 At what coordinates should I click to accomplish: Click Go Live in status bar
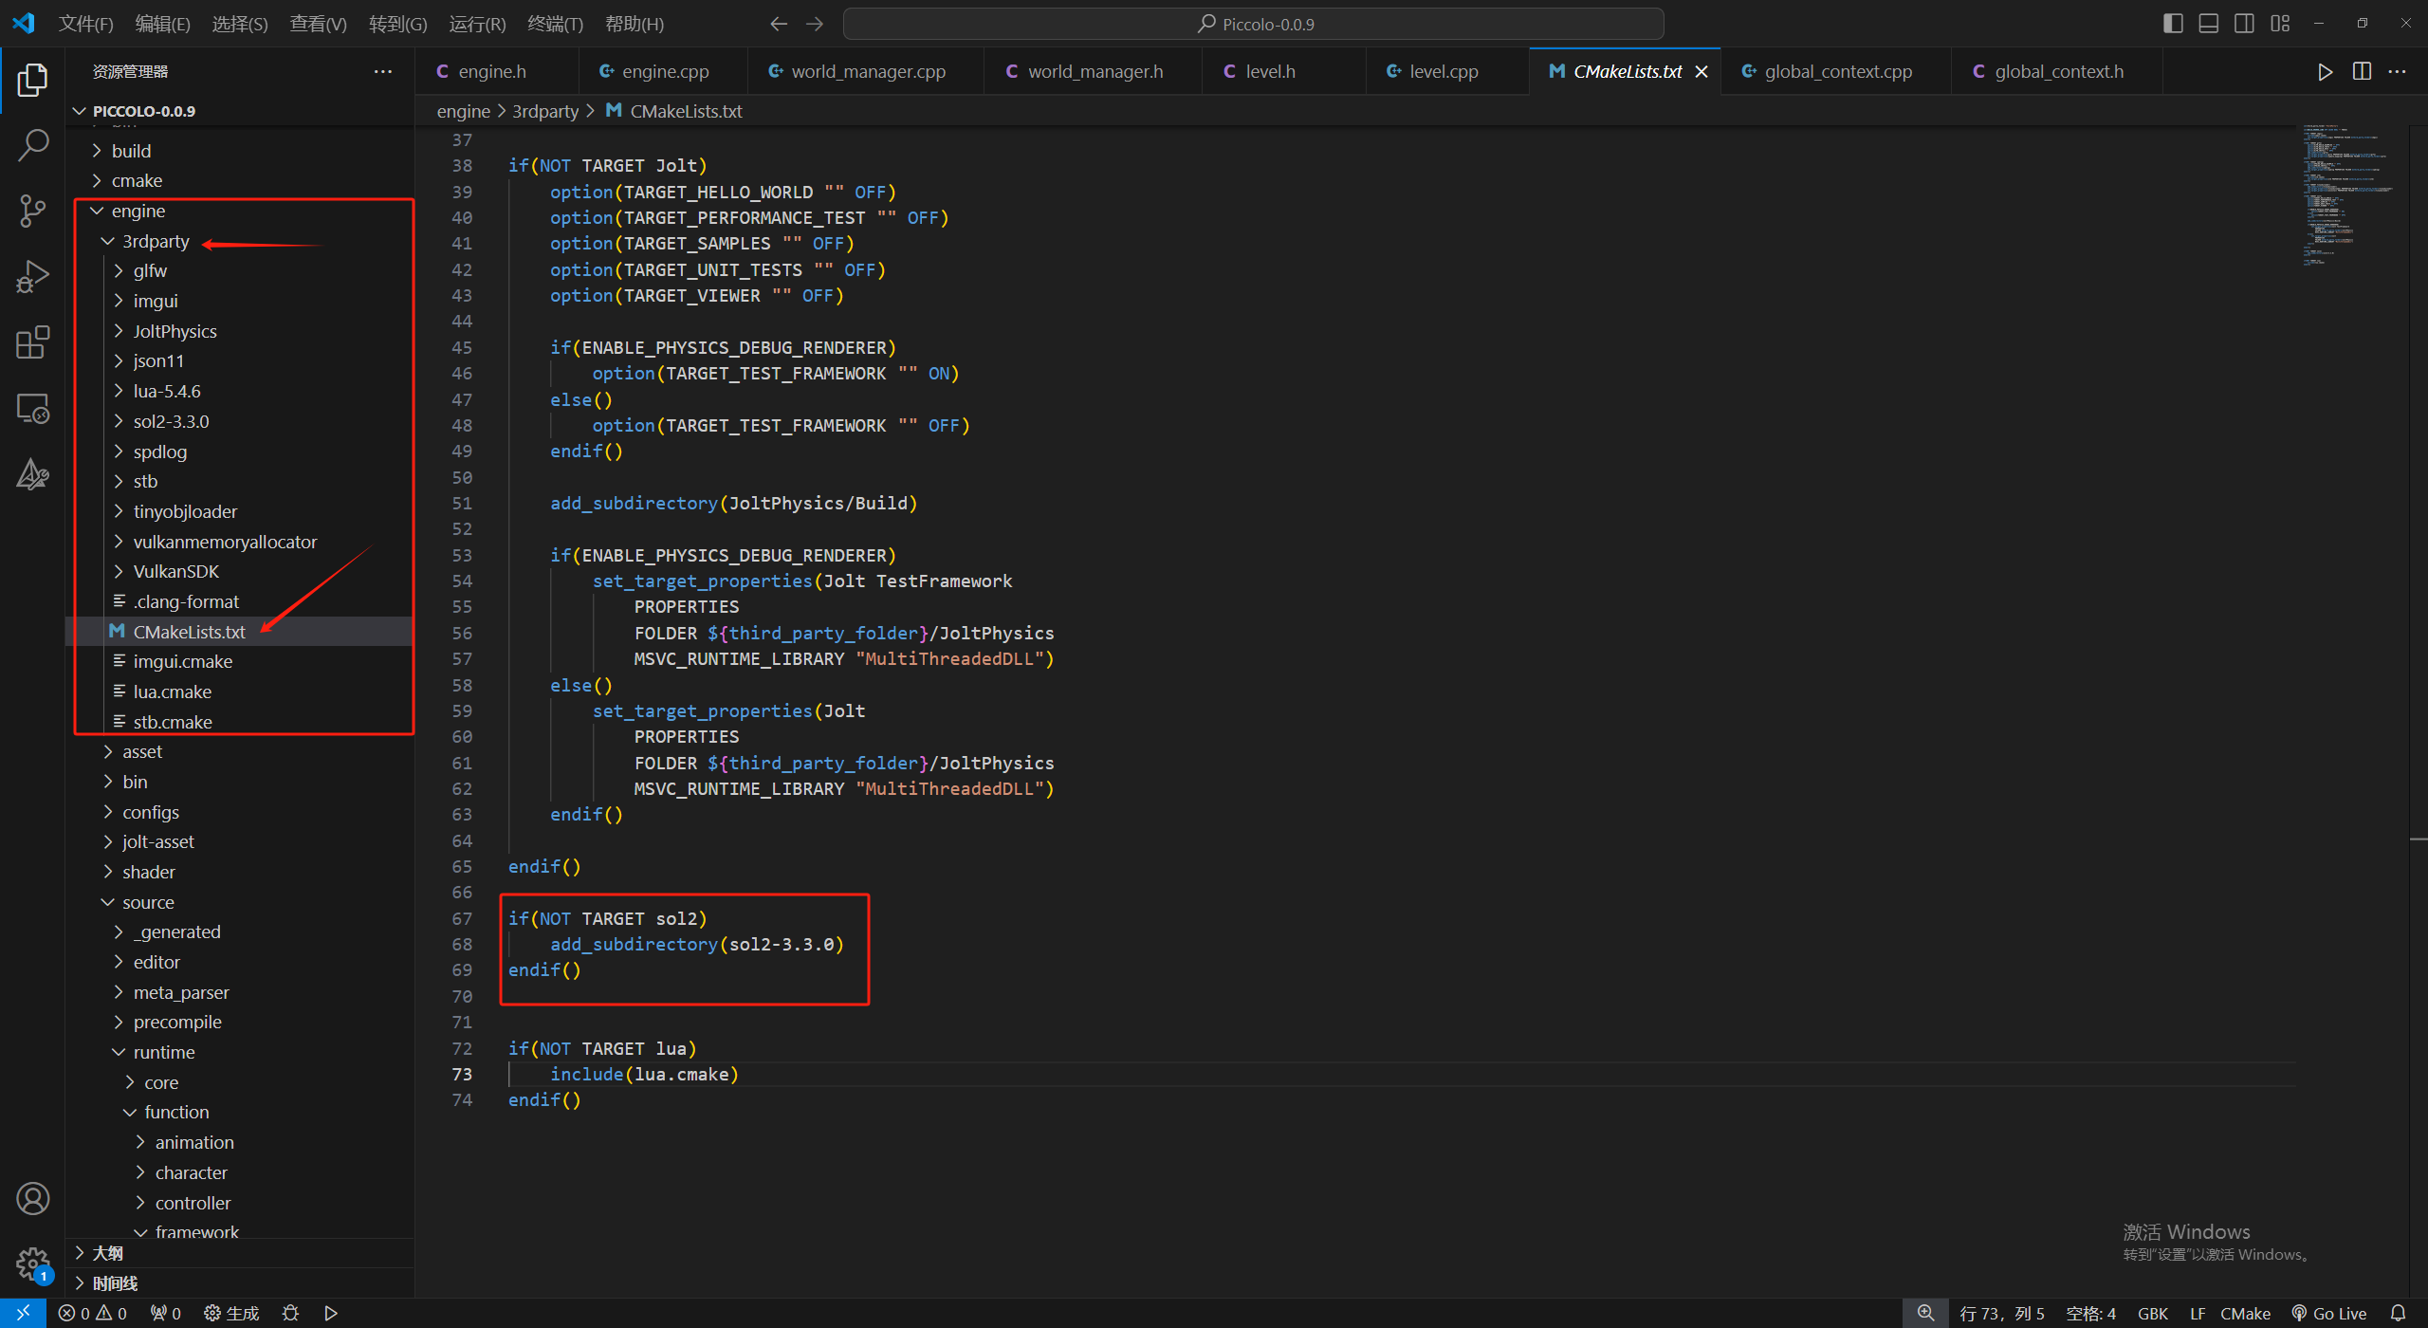coord(2329,1313)
